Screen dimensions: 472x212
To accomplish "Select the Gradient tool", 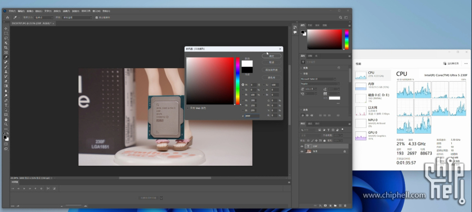I will point(6,86).
